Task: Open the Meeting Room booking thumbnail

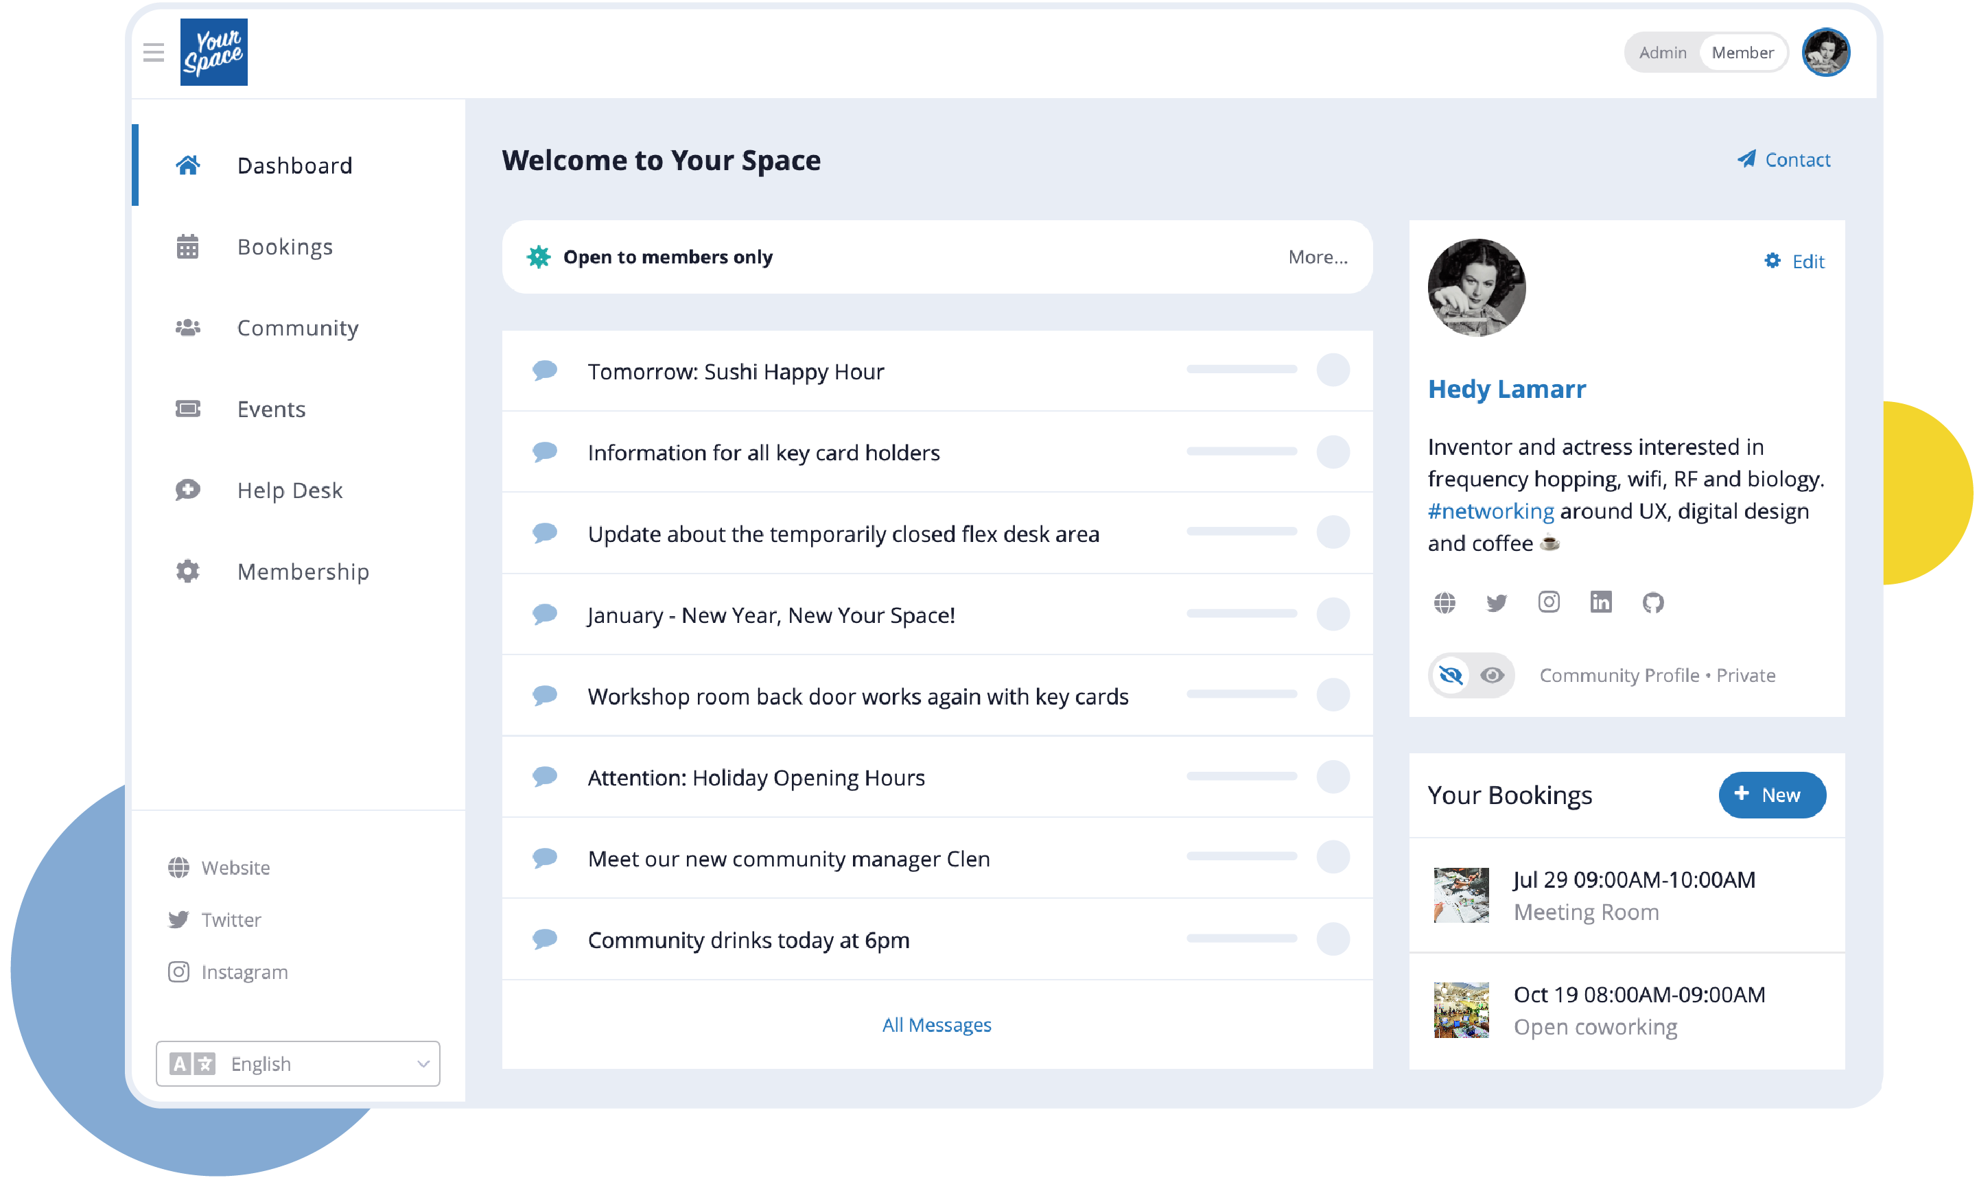Action: coord(1461,895)
